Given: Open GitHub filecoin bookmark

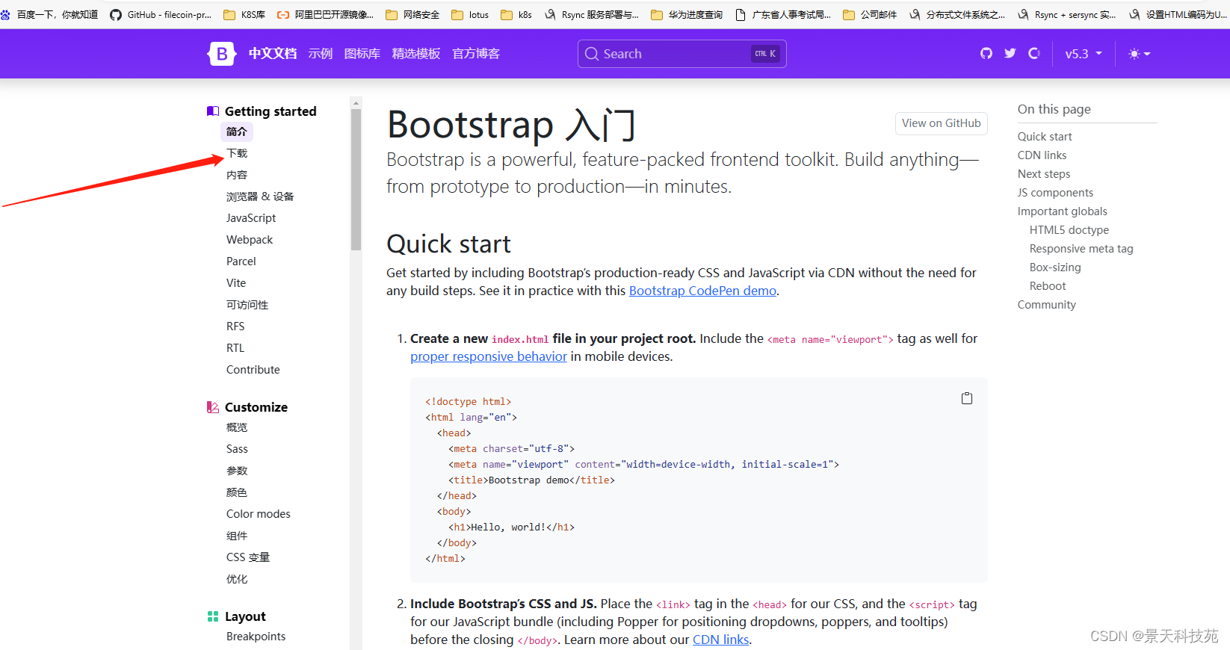Looking at the screenshot, I should pos(160,14).
